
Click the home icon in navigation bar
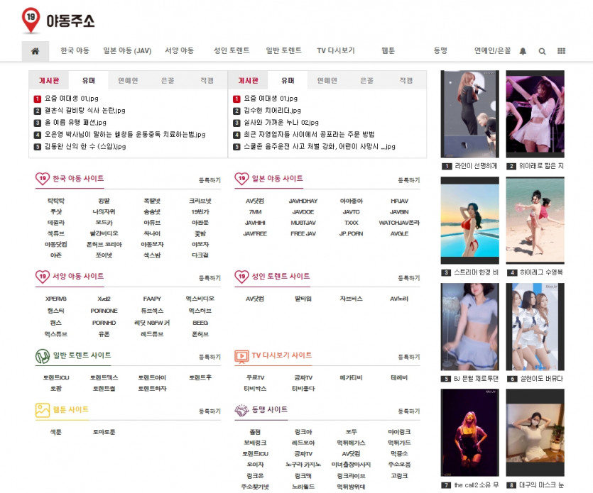(x=35, y=51)
